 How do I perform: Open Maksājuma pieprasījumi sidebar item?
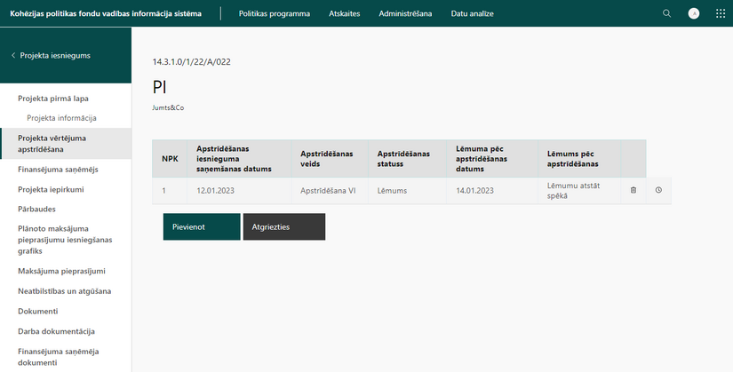[61, 271]
